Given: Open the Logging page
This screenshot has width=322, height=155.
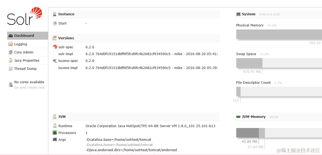Looking at the screenshot, I should coord(28,44).
